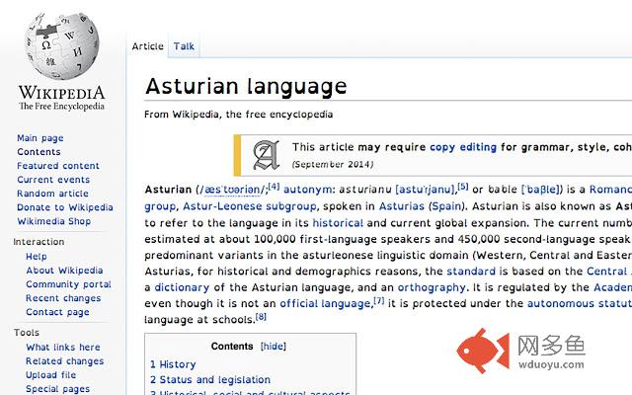Click Upload file
The width and height of the screenshot is (632, 395).
pyautogui.click(x=50, y=375)
